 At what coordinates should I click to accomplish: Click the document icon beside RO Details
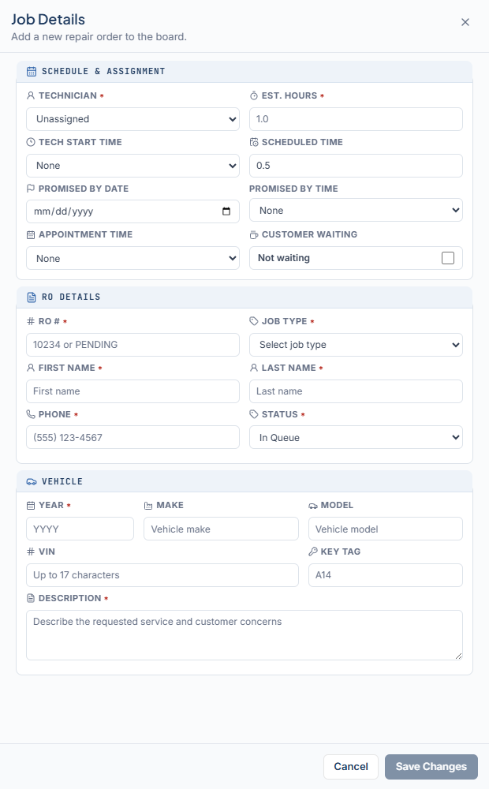[32, 297]
